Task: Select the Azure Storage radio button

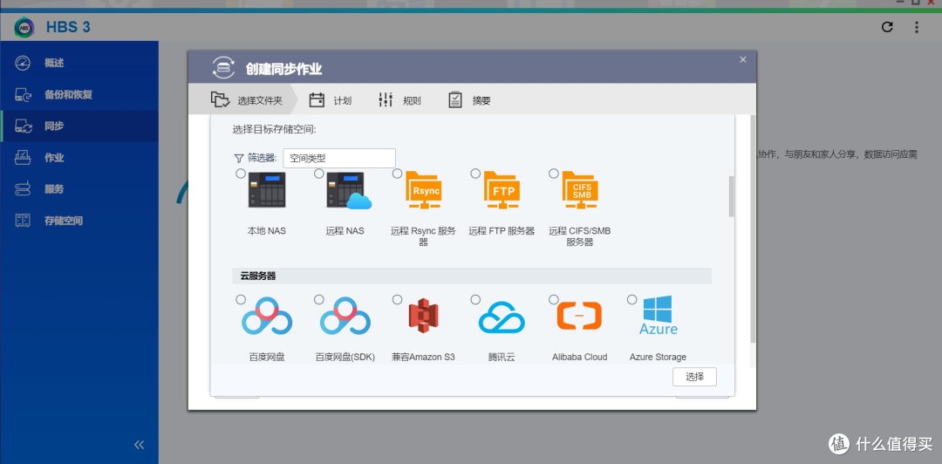Action: (632, 299)
